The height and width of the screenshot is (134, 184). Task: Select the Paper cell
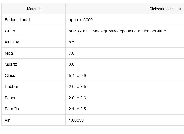point(10,98)
